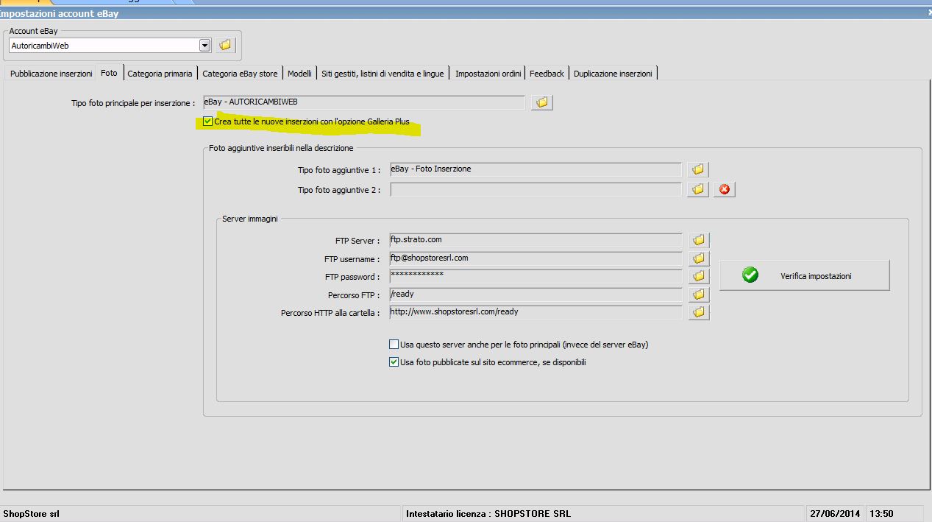
Task: Click the Verifica impostazioni button
Action: tap(804, 275)
